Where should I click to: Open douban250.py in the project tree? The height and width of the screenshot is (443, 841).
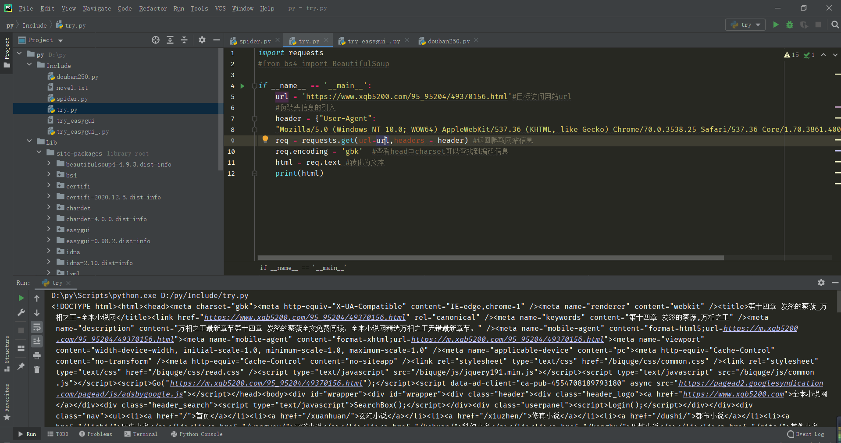[77, 77]
